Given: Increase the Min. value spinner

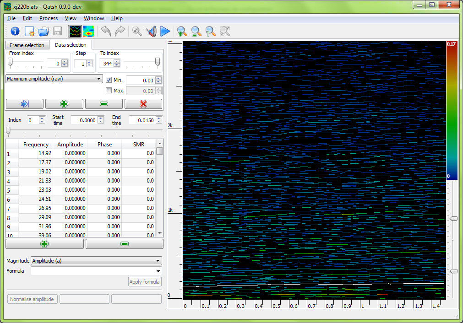Looking at the screenshot, I should 158,79.
